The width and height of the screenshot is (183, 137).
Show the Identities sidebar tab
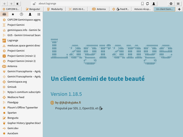pos(30,14)
